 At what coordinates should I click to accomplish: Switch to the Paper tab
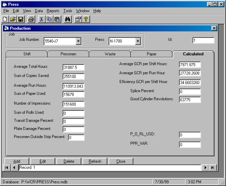(152, 54)
